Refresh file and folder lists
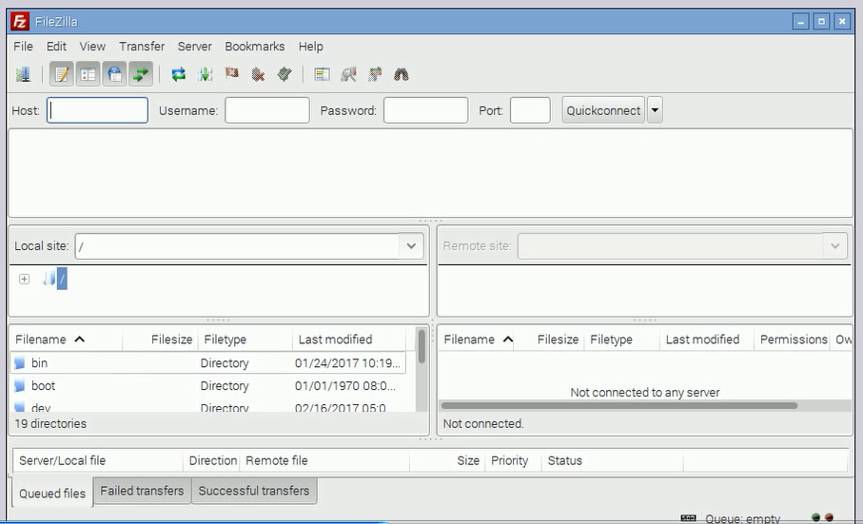863x524 pixels. point(178,74)
